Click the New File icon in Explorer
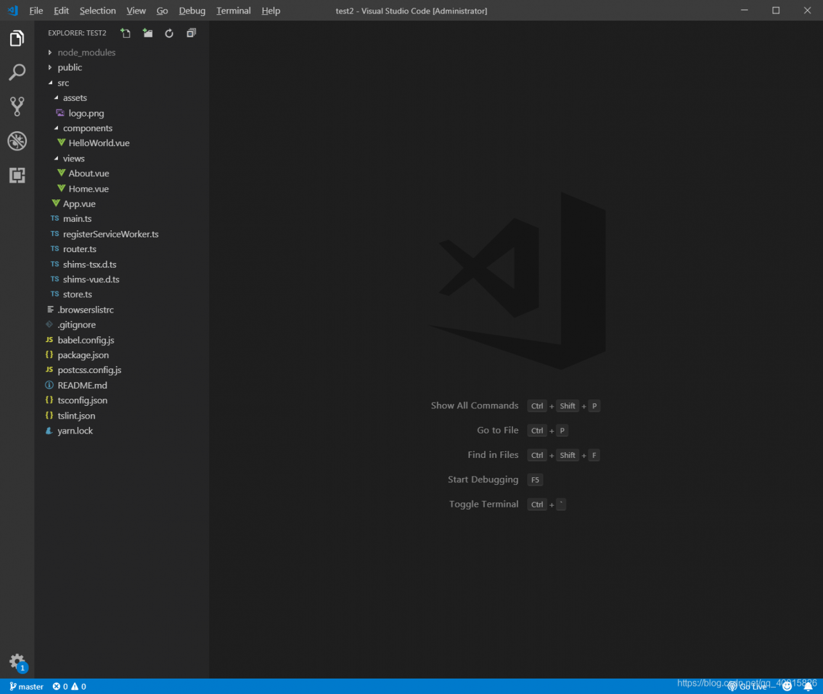 click(125, 33)
